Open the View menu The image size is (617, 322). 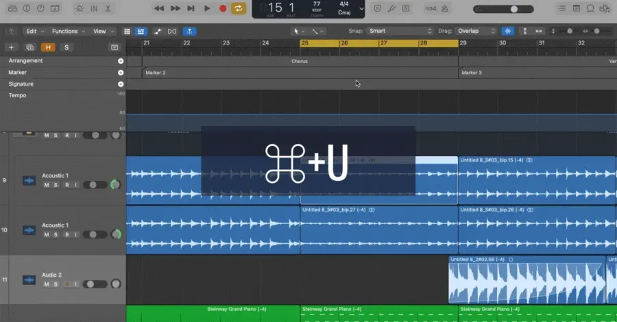103,31
